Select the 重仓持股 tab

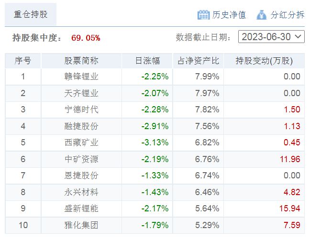tap(31, 14)
